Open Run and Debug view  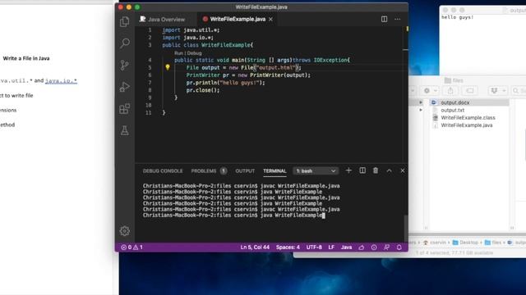[124, 87]
